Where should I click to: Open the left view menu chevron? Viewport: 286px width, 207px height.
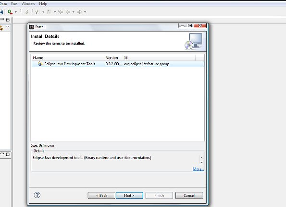(8, 27)
